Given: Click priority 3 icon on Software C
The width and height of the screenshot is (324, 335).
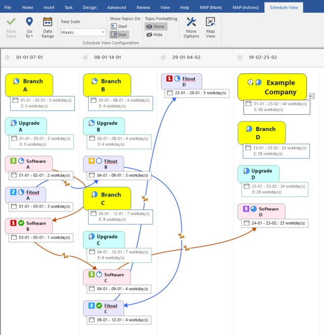Looking at the screenshot, I should click(92, 274).
